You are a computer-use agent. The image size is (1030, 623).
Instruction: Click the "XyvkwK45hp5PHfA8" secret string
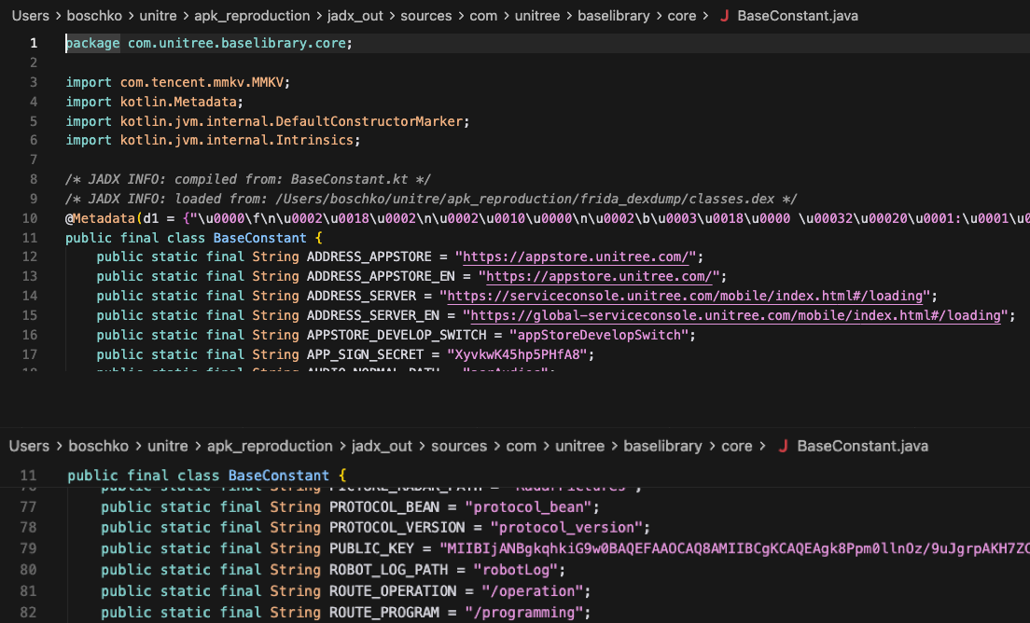coord(516,355)
